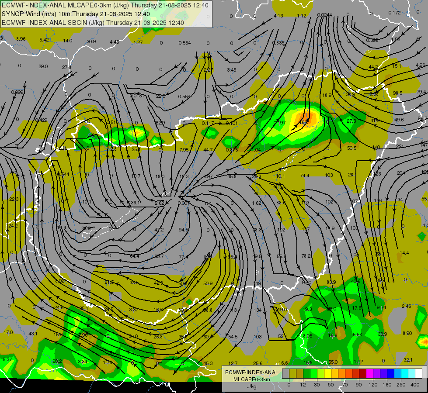Click the SYNOP Wind 10m title line
Image resolution: width=428 pixels, height=393 pixels.
pyautogui.click(x=76, y=14)
